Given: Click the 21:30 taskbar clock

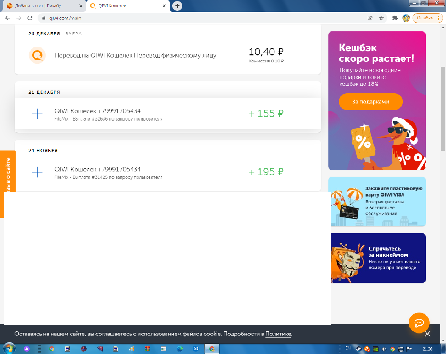Looking at the screenshot, I should pyautogui.click(x=428, y=349).
